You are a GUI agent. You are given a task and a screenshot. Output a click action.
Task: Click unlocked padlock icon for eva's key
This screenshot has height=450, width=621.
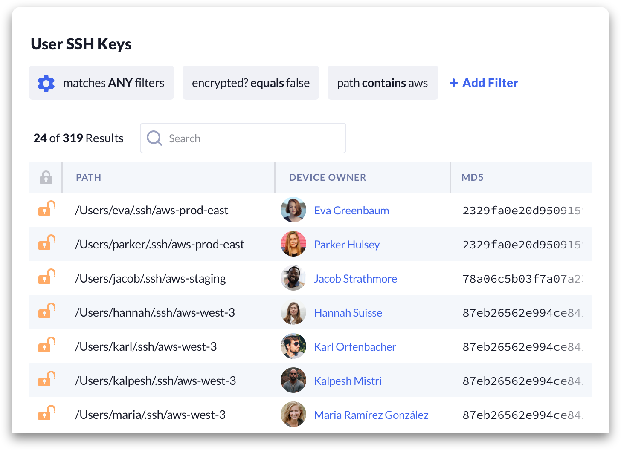click(x=46, y=209)
